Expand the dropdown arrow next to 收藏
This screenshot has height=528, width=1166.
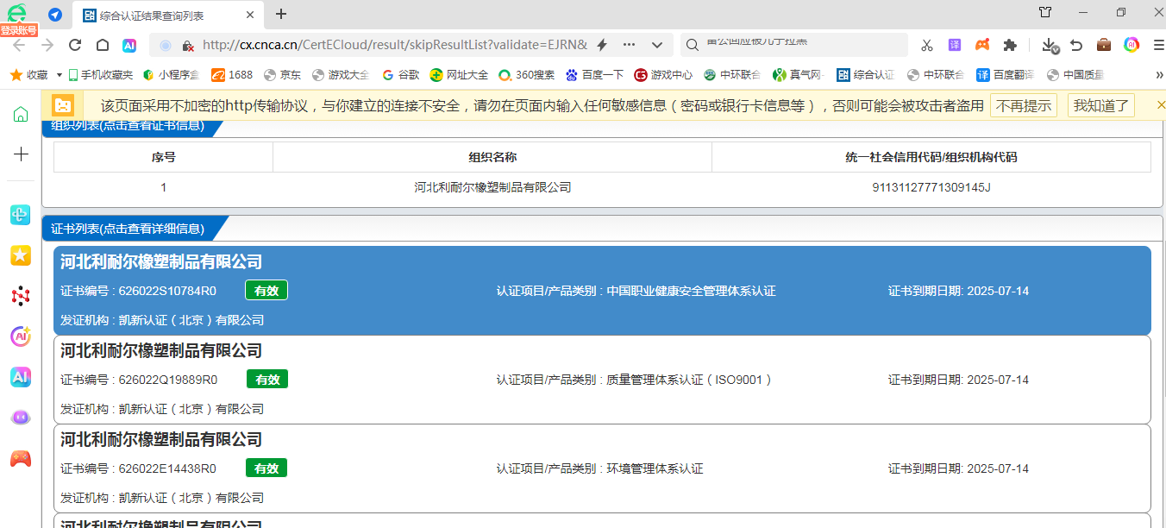60,75
